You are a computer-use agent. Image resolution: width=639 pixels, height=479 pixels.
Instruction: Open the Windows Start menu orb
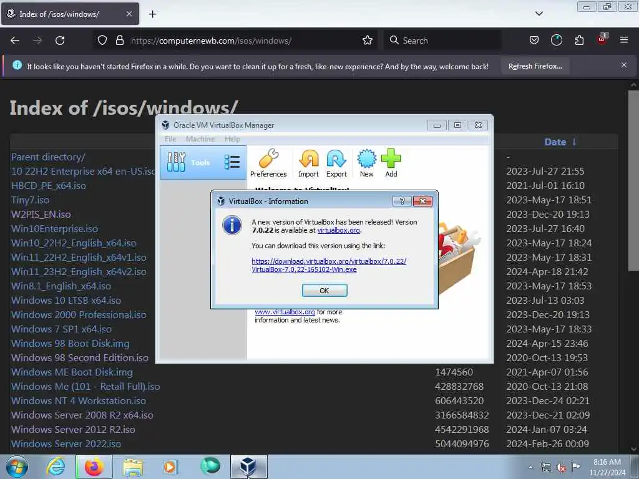pos(17,467)
